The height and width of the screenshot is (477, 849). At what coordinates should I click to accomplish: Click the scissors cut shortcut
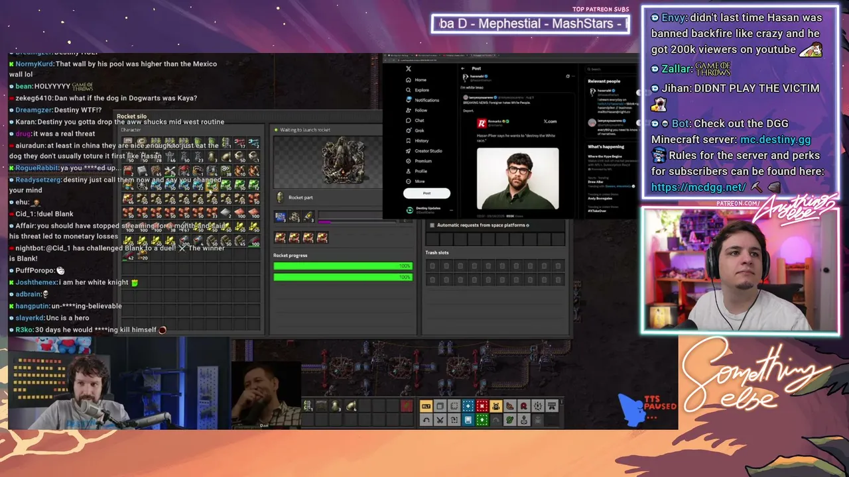pos(440,420)
